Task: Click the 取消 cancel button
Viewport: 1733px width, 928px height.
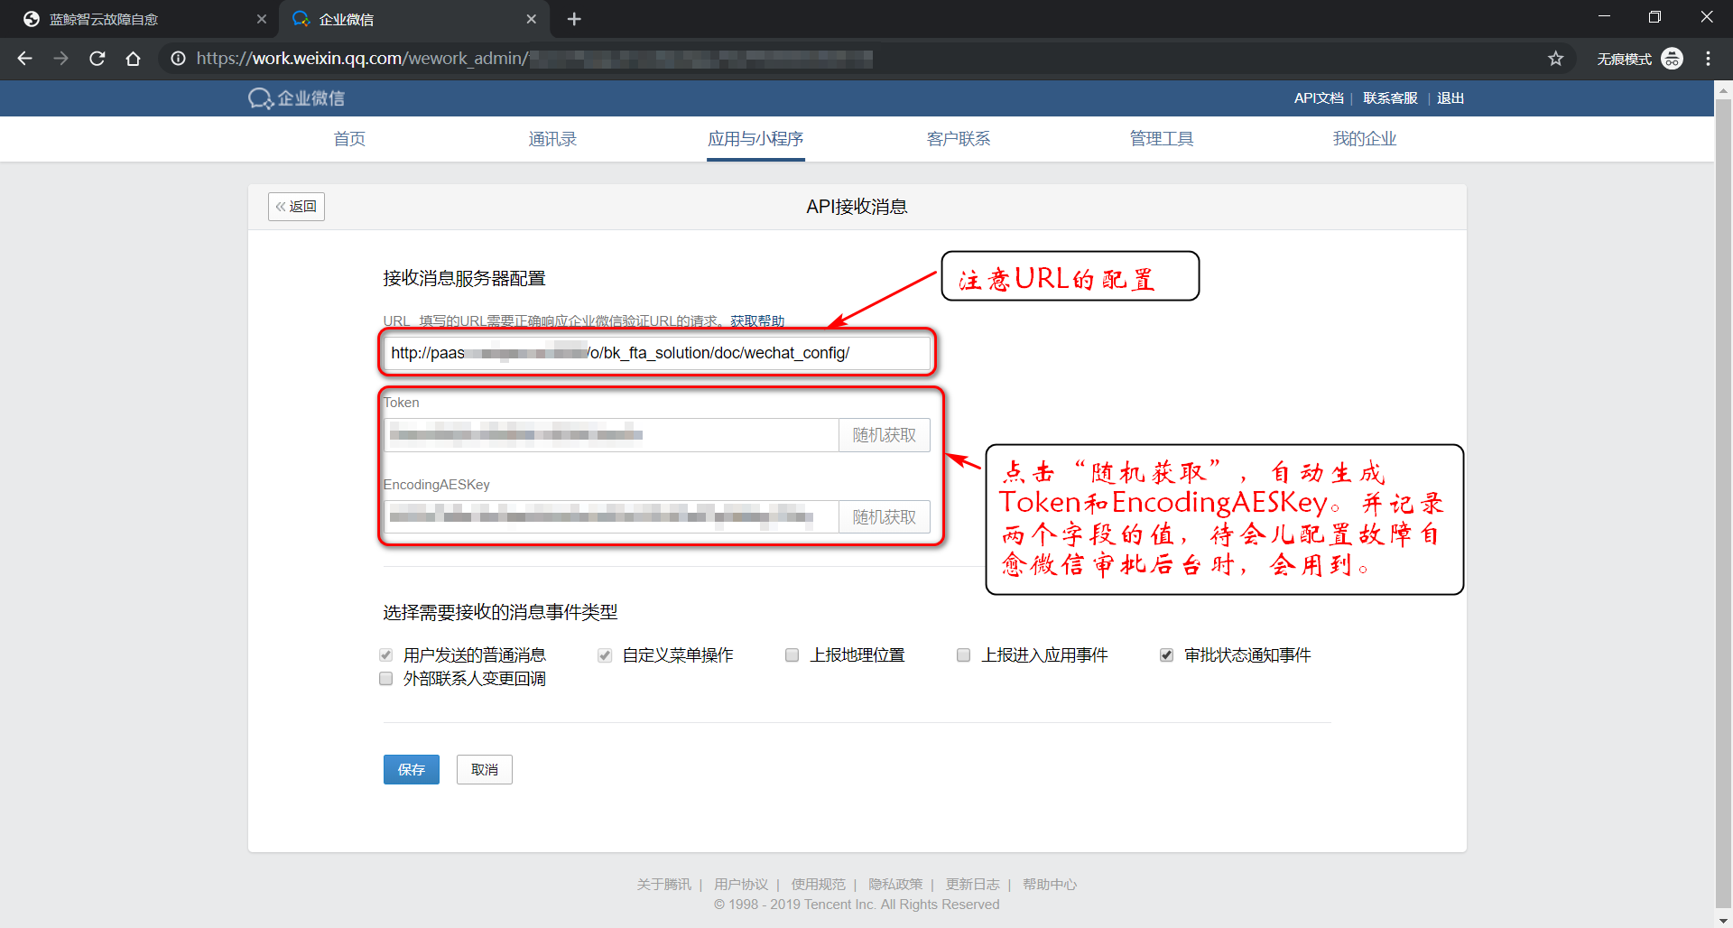Action: [x=485, y=770]
